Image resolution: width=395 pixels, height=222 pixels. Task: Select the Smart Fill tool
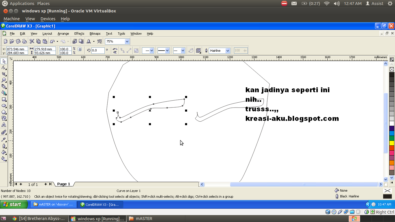tap(4, 93)
